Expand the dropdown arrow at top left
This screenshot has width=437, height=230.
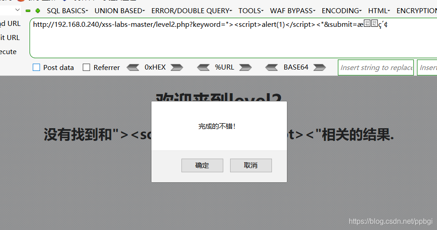click(x=18, y=10)
